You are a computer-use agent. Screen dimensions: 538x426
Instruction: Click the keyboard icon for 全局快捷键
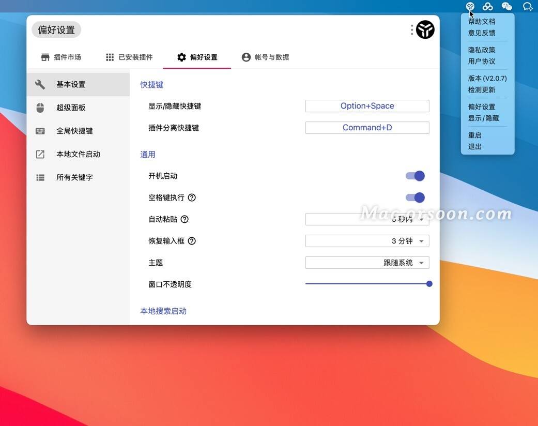tap(40, 131)
